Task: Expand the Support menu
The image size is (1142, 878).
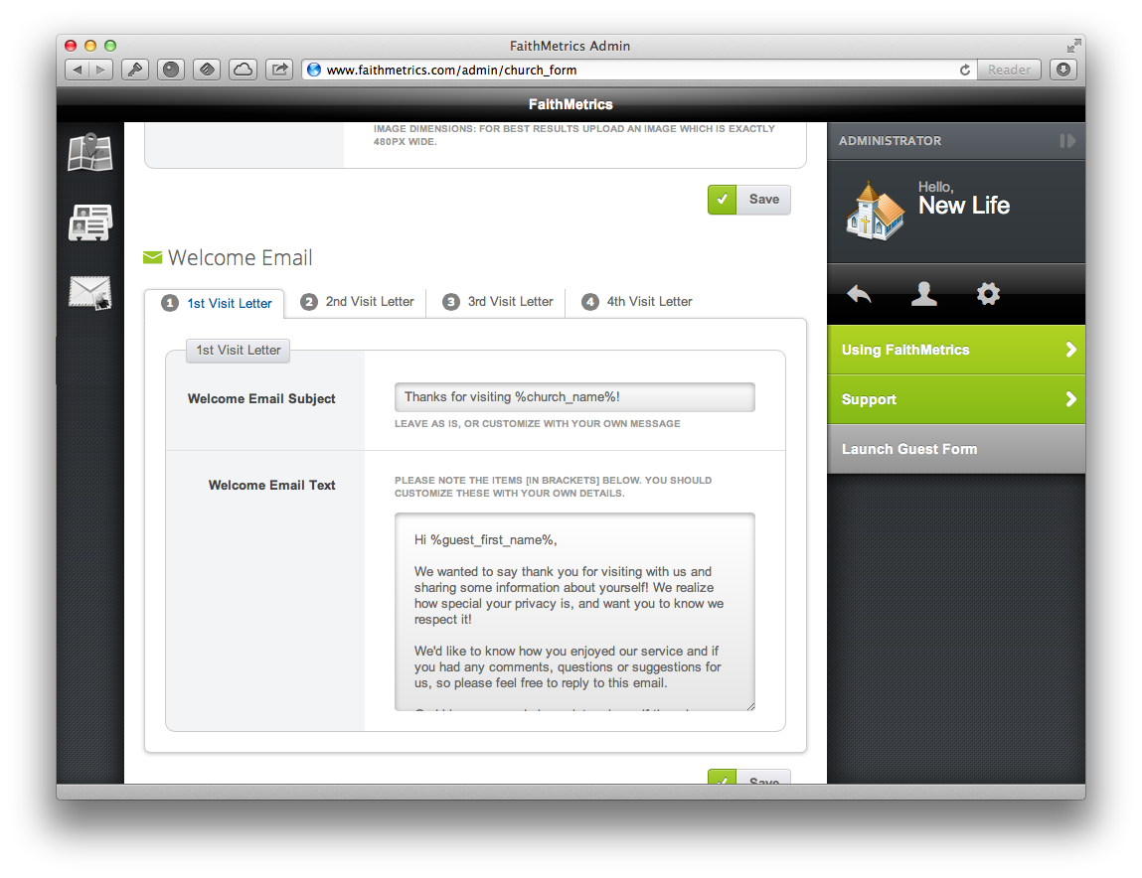Action: point(956,399)
